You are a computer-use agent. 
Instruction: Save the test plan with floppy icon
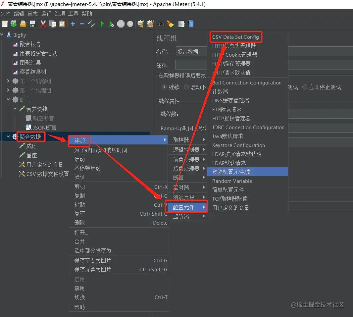(32, 24)
